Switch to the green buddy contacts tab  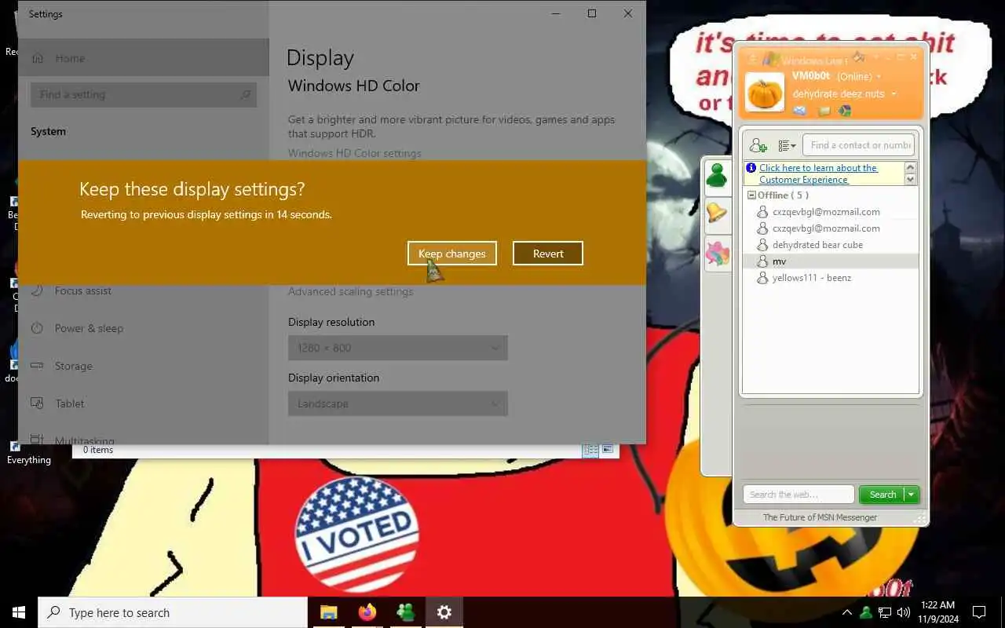717,176
